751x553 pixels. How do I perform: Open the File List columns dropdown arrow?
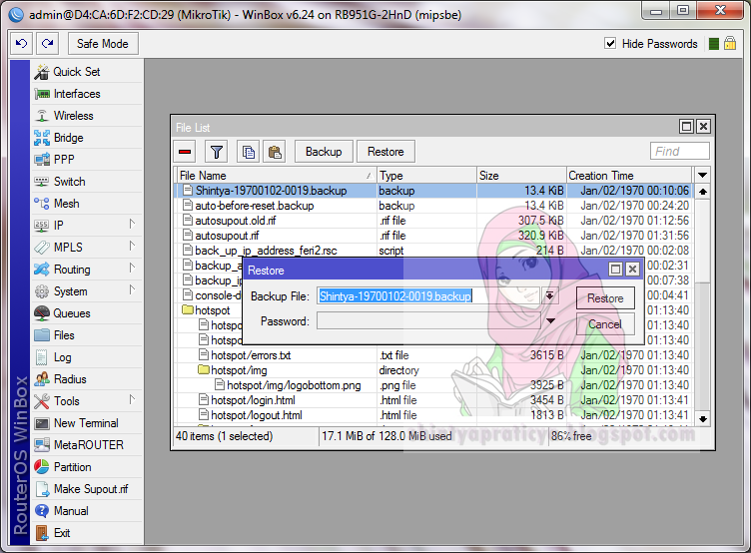703,176
